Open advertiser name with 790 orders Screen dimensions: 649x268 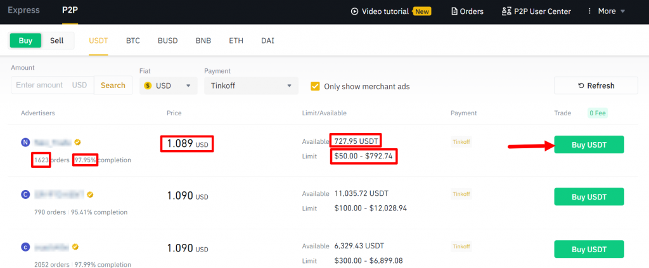coord(59,195)
